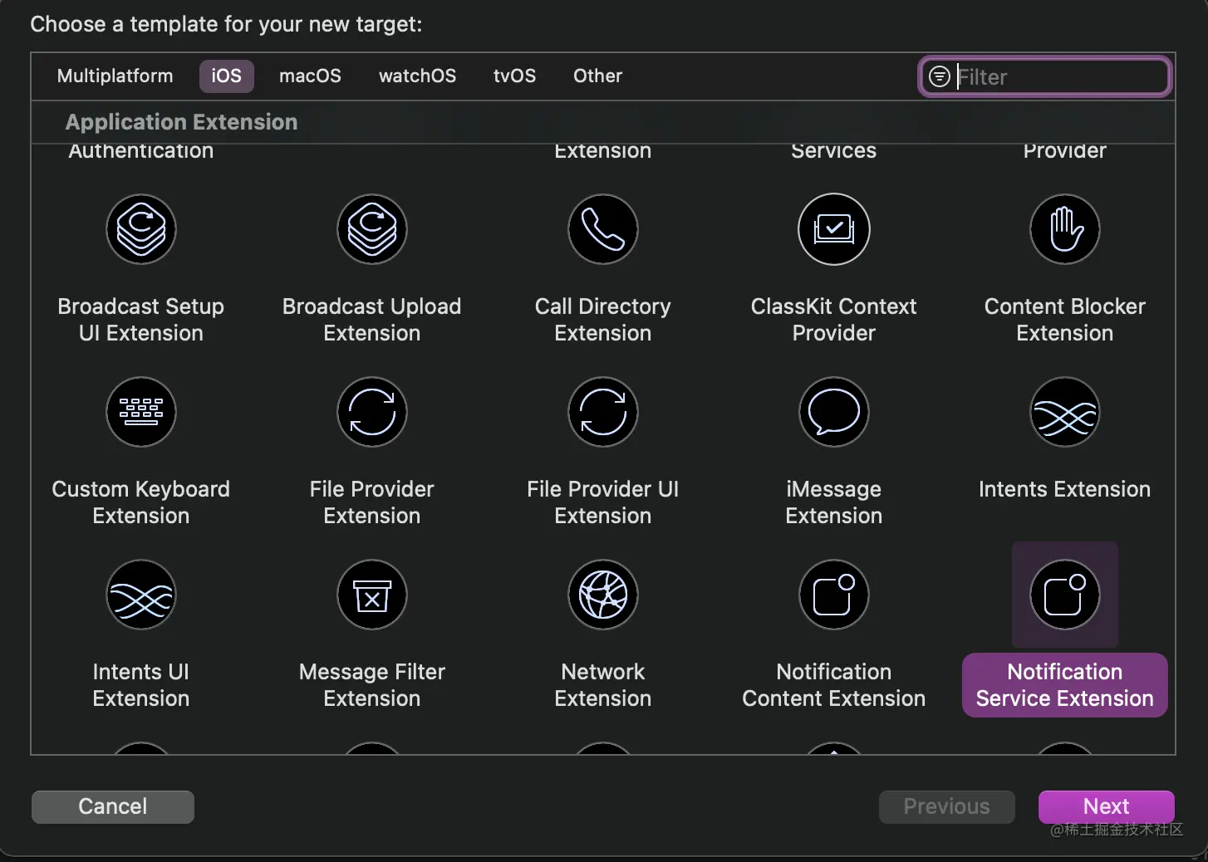Click the Cancel button
Image resolution: width=1208 pixels, height=862 pixels.
[x=113, y=806]
